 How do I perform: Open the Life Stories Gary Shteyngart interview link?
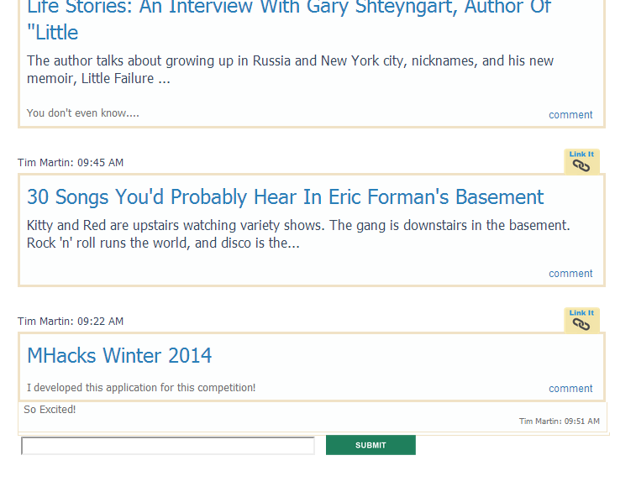click(288, 20)
